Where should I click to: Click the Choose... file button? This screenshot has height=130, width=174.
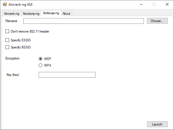[x=157, y=21]
